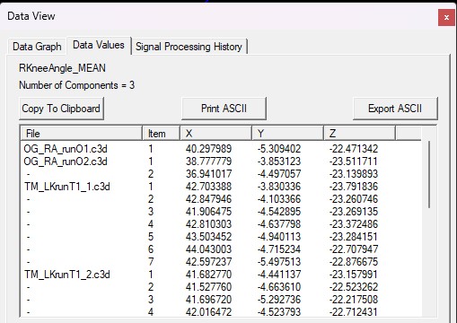The width and height of the screenshot is (457, 323).
Task: Click the X value 44.043003
Action: point(208,249)
